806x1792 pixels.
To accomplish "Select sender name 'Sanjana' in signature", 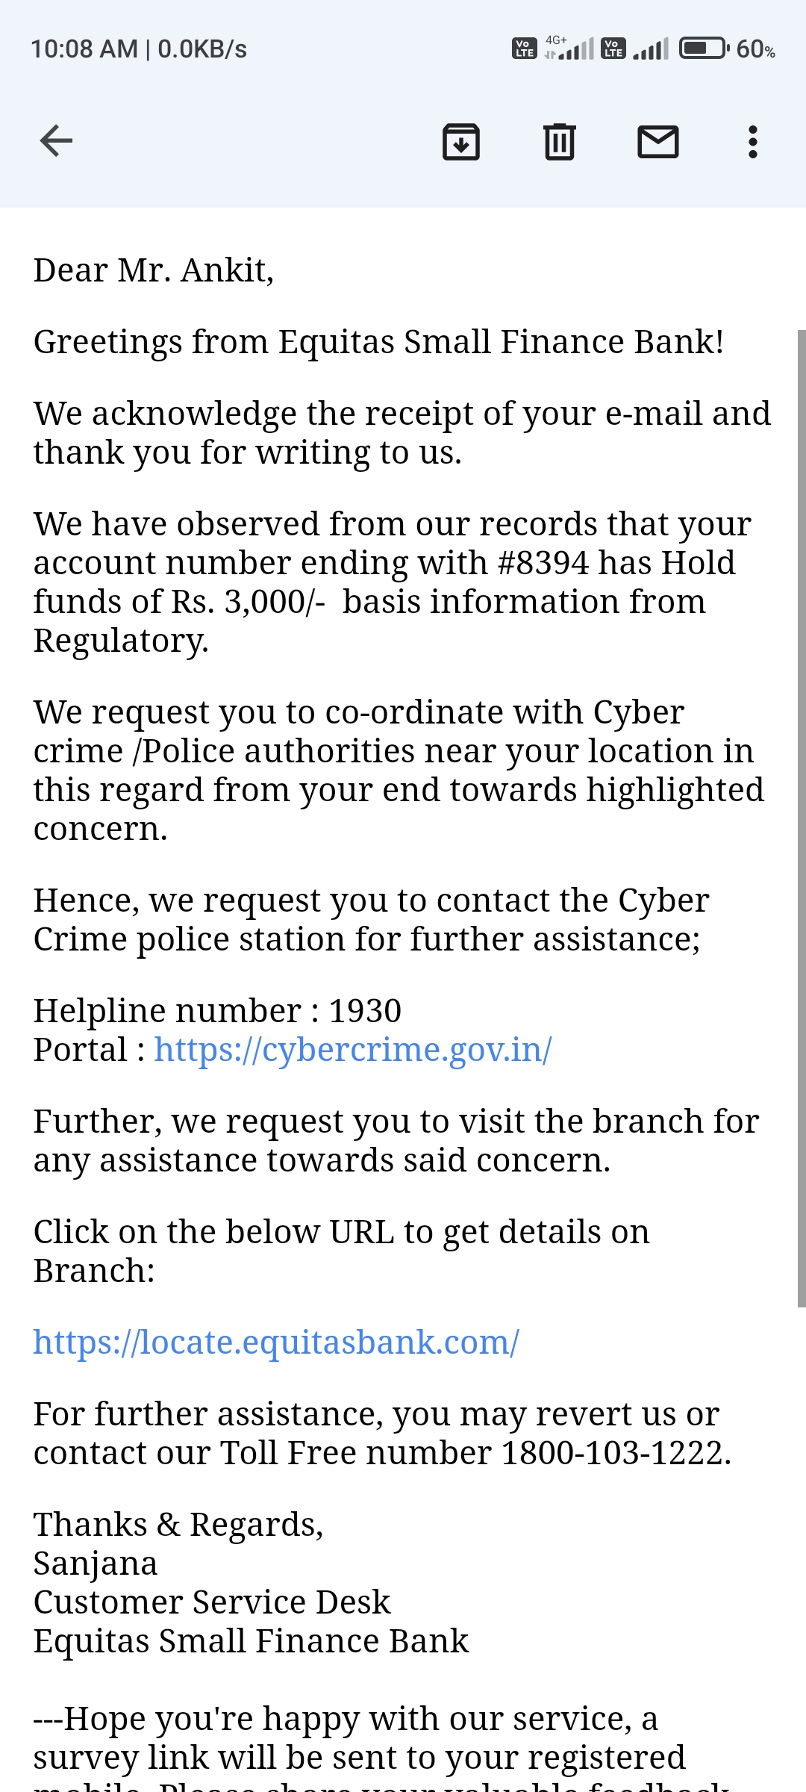I will [x=96, y=1561].
